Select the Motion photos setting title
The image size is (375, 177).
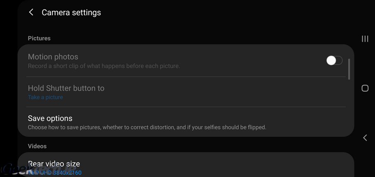click(53, 57)
